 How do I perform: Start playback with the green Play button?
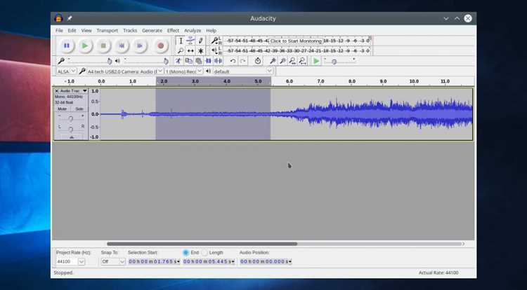pos(85,46)
